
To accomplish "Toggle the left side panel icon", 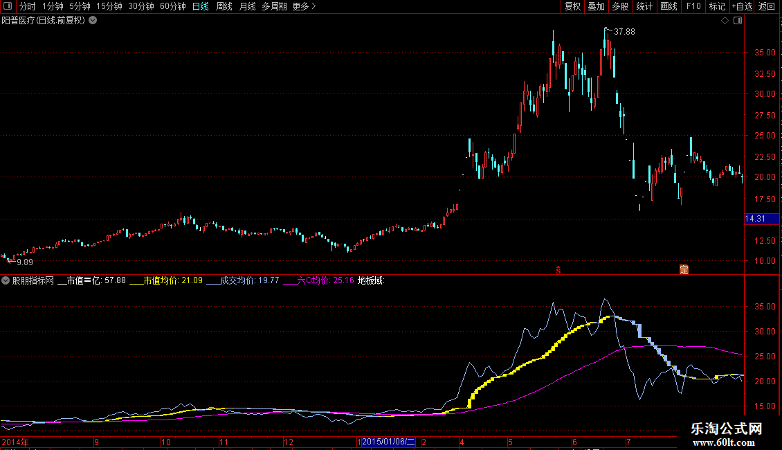I will [8, 6].
